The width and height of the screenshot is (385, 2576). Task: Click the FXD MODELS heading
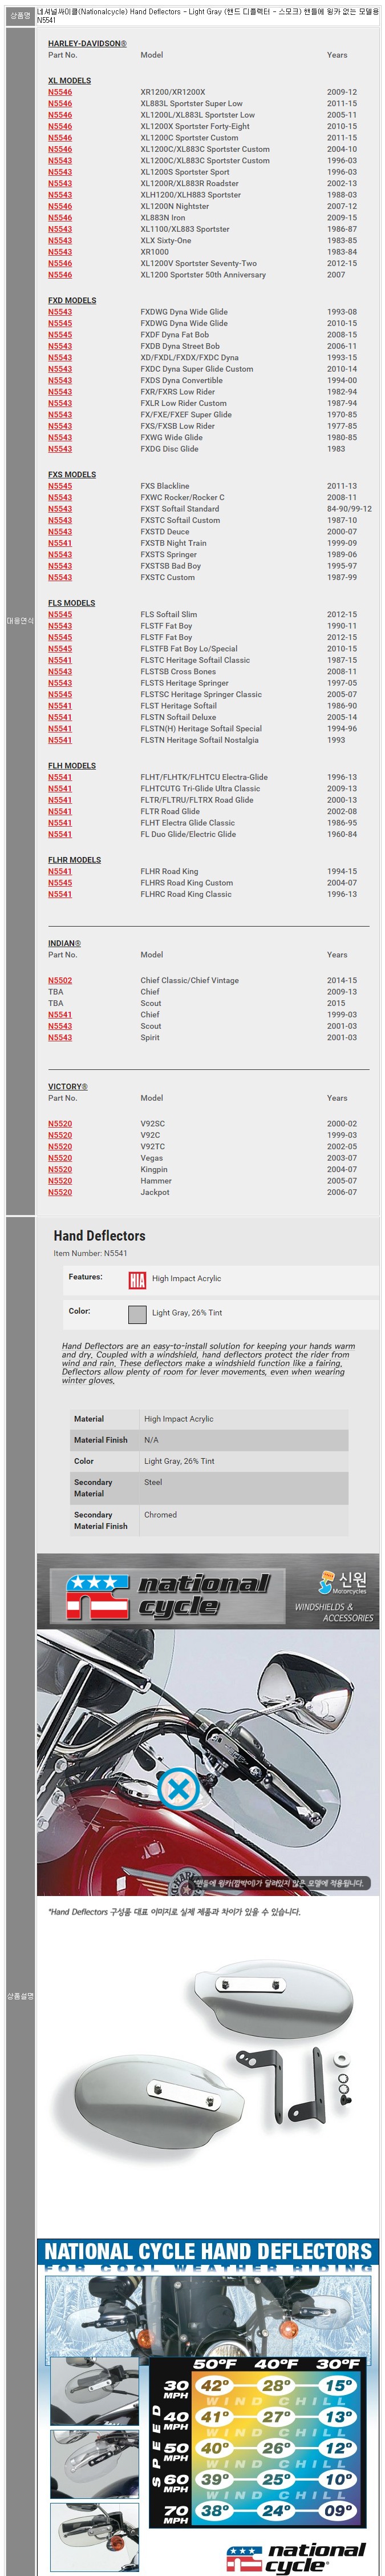[x=72, y=300]
